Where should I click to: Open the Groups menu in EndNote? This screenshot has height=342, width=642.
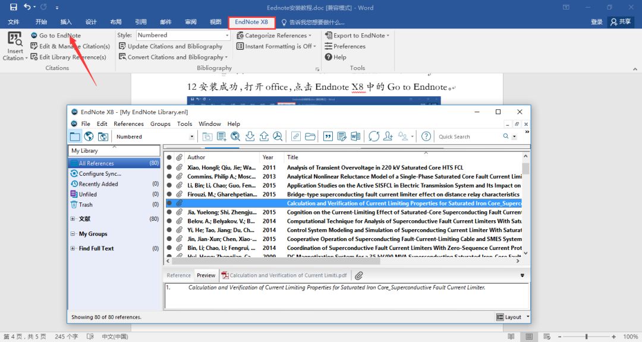[160, 123]
